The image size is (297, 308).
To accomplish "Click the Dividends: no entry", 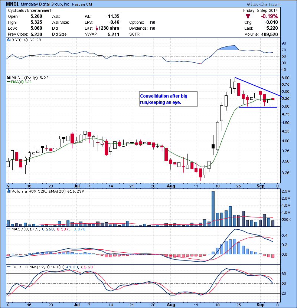I will coord(142,28).
